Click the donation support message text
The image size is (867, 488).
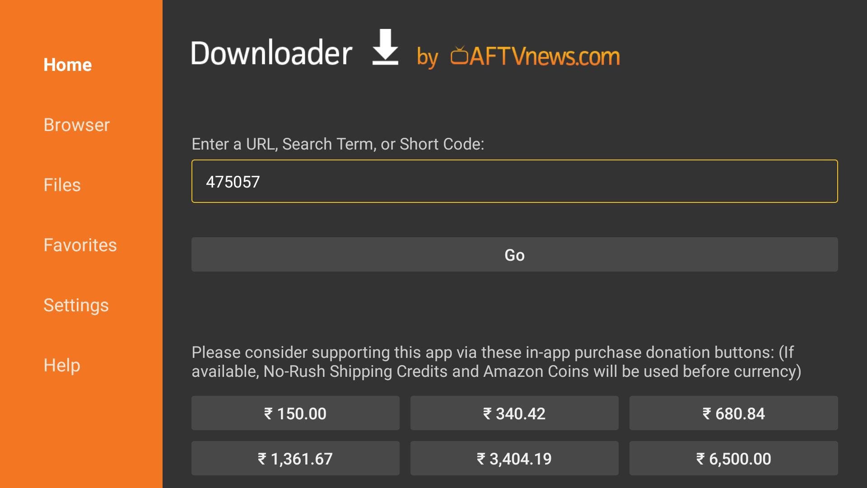496,362
